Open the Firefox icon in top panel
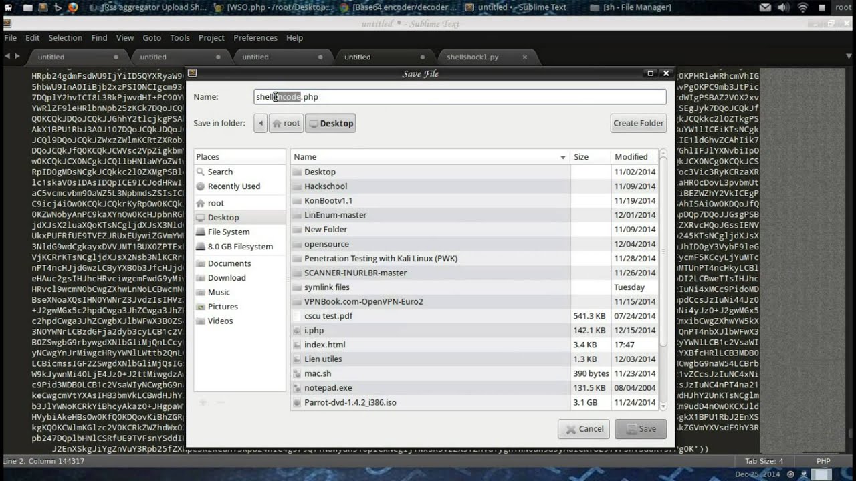Image resolution: width=856 pixels, height=481 pixels. pos(72,7)
